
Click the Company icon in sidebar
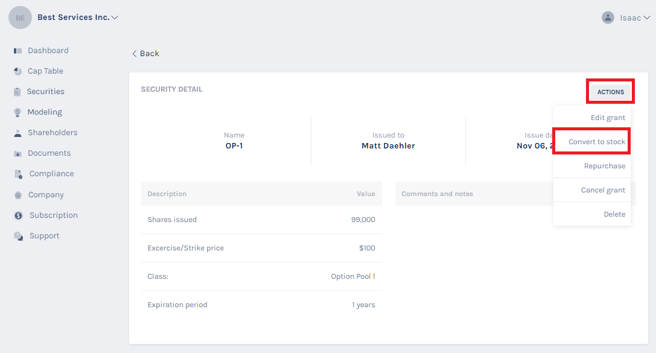point(18,195)
